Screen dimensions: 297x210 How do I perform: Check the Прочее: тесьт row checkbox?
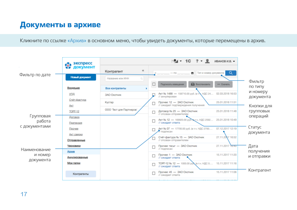pos(154,147)
